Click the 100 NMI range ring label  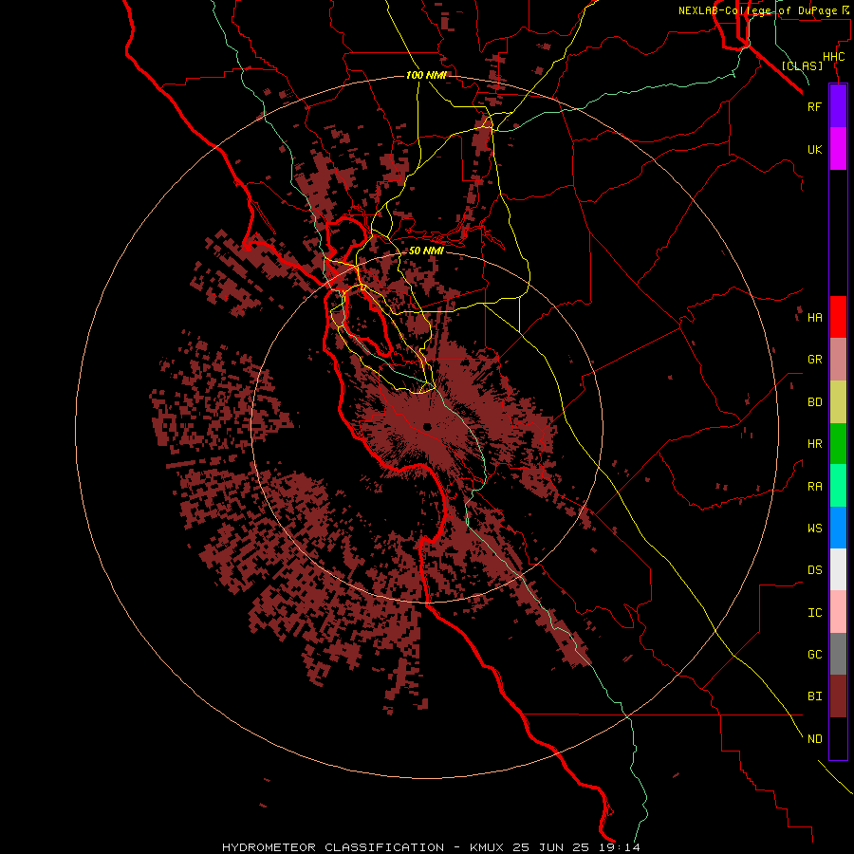click(x=426, y=75)
